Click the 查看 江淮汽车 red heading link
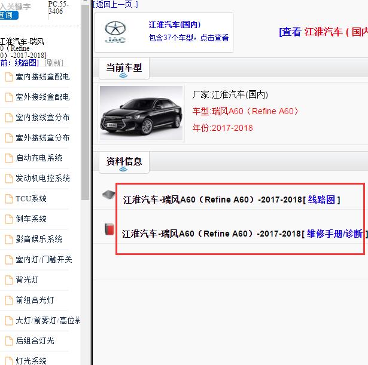 coord(323,32)
